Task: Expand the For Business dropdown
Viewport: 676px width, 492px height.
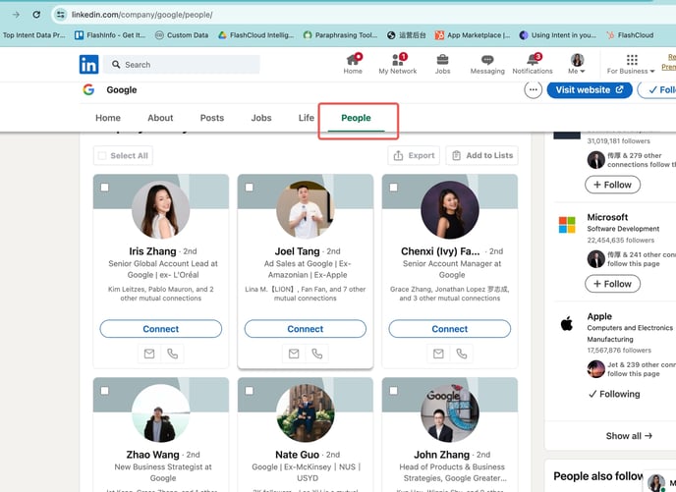Action: [631, 65]
